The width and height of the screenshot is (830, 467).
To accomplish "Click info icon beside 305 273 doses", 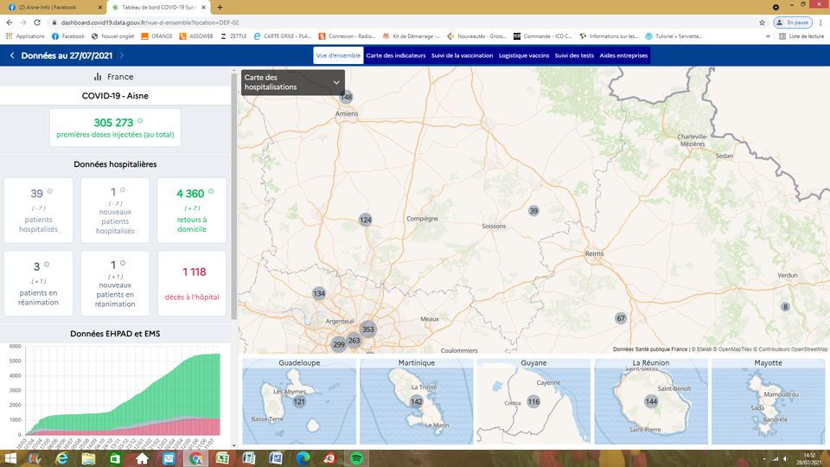I will [x=140, y=121].
